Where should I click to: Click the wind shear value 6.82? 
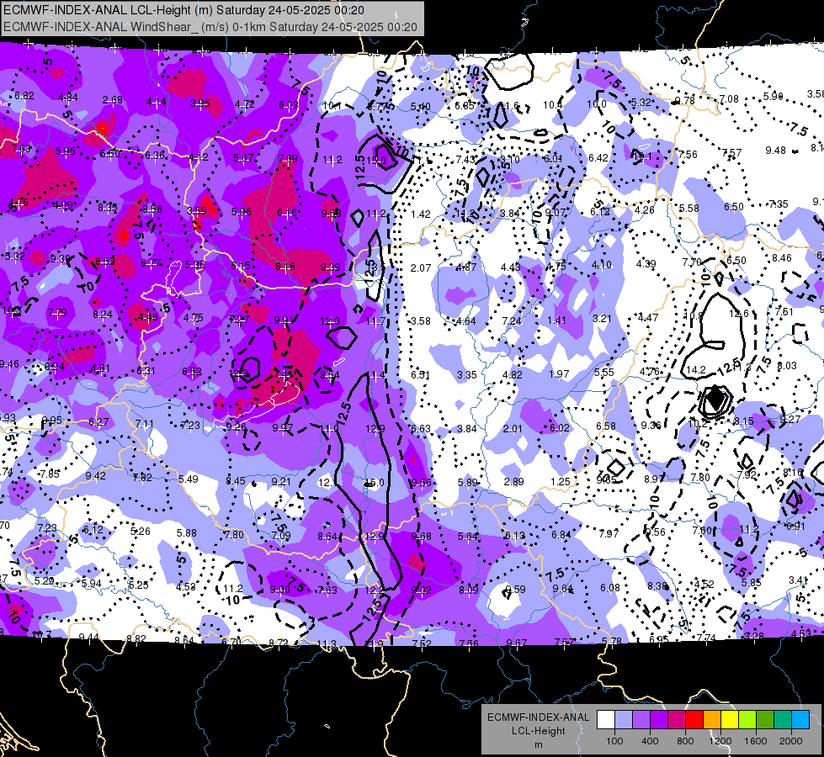[x=24, y=96]
